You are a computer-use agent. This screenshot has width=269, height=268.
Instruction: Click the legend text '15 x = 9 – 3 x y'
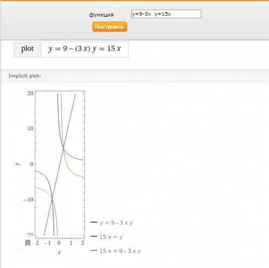point(121,251)
